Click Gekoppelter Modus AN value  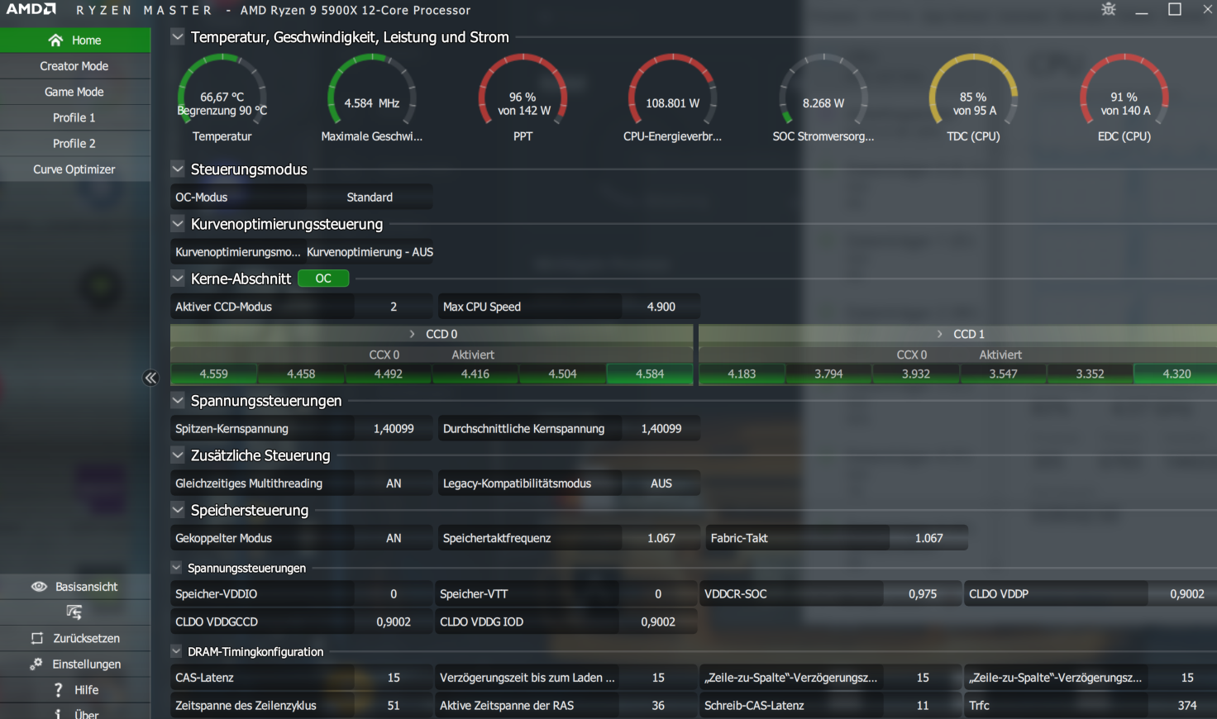tap(394, 538)
